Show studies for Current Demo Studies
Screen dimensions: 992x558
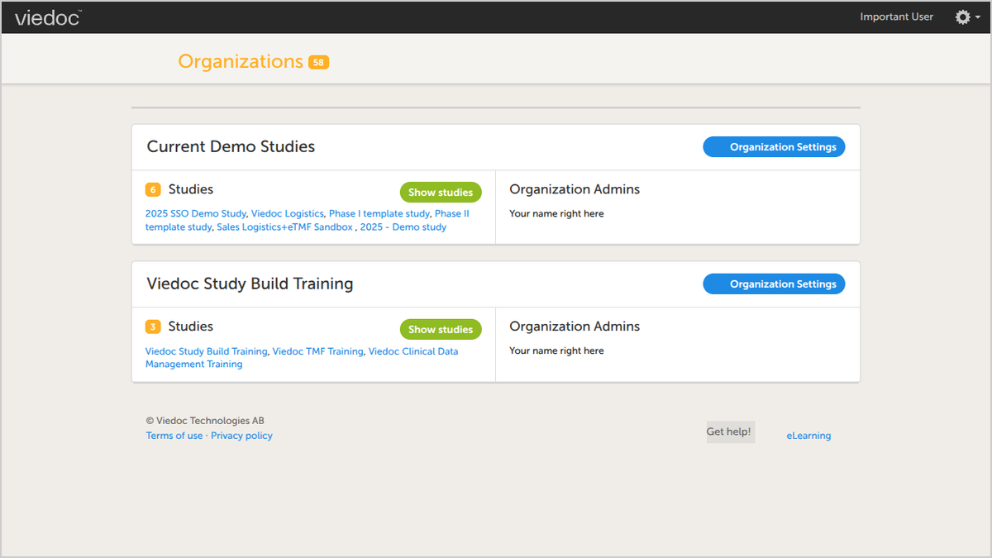point(441,193)
